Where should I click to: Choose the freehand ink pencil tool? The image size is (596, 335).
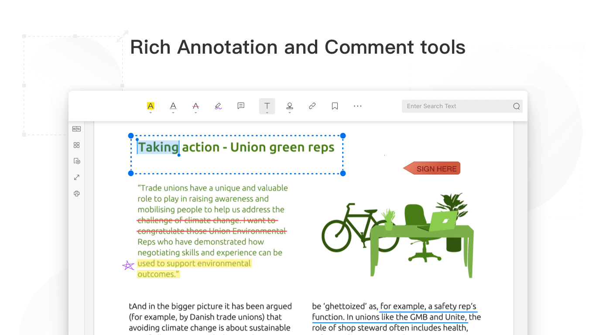(x=218, y=106)
